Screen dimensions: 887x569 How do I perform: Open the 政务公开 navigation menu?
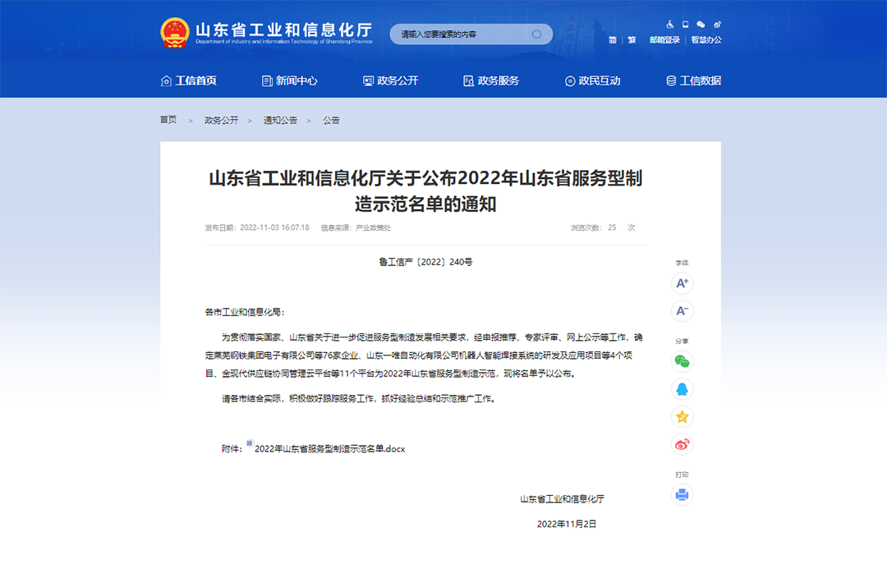click(x=391, y=80)
